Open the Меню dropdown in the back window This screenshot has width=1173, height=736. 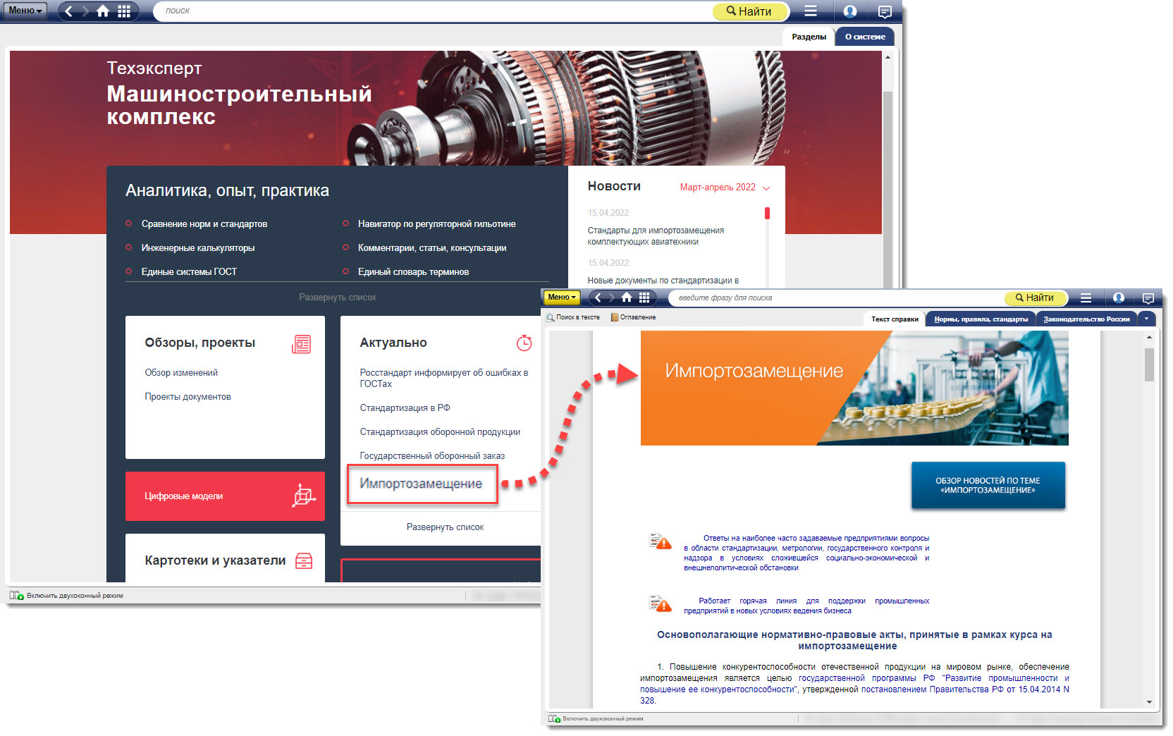click(25, 11)
